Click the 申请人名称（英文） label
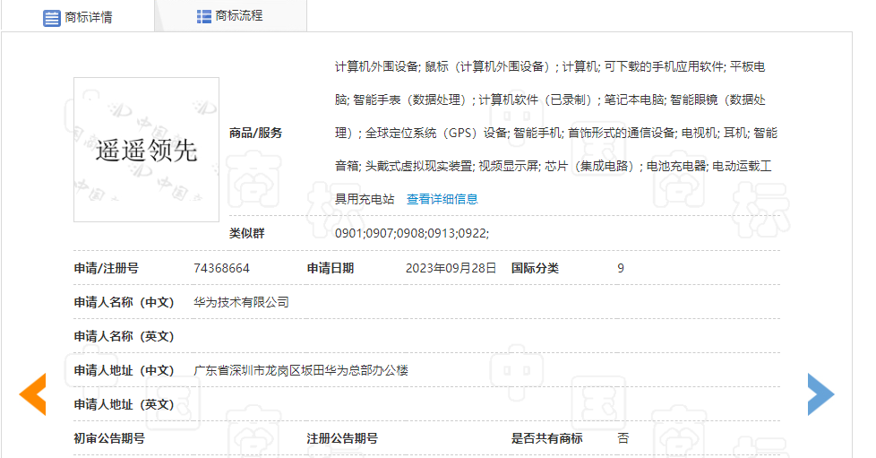This screenshot has height=458, width=876. (124, 337)
